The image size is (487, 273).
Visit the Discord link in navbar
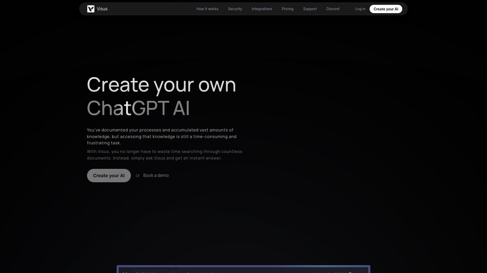333,9
